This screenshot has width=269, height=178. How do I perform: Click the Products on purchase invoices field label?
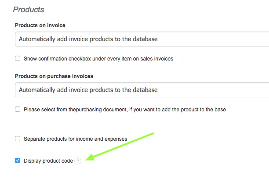point(54,76)
